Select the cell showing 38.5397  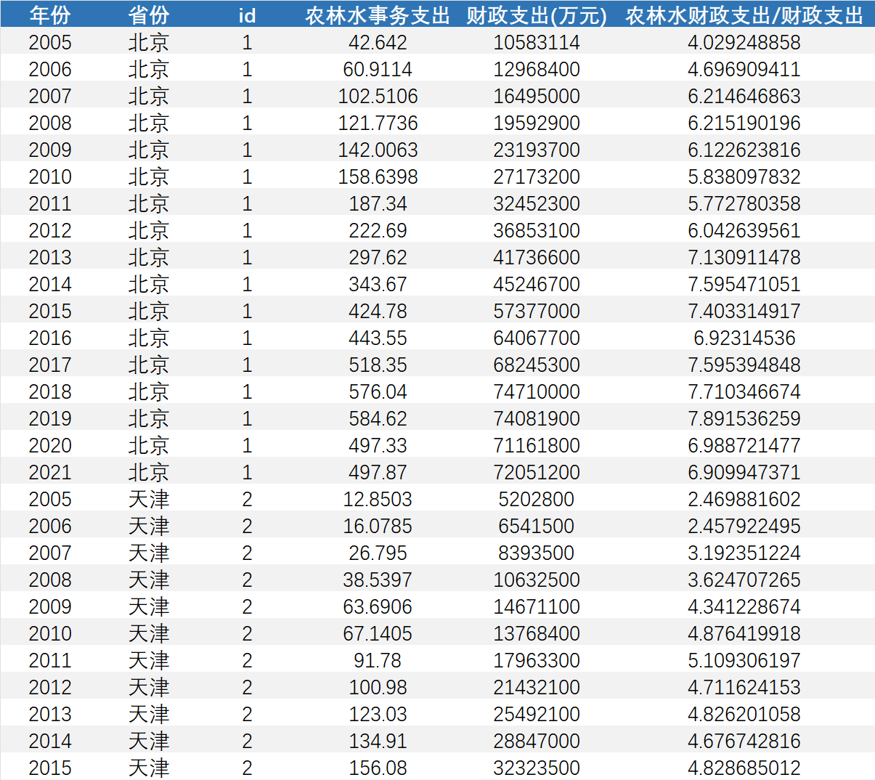pyautogui.click(x=378, y=580)
